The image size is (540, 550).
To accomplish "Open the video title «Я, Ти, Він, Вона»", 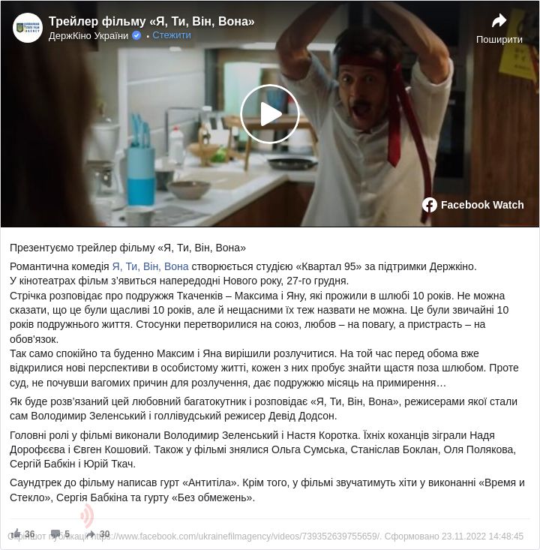I will click(151, 22).
